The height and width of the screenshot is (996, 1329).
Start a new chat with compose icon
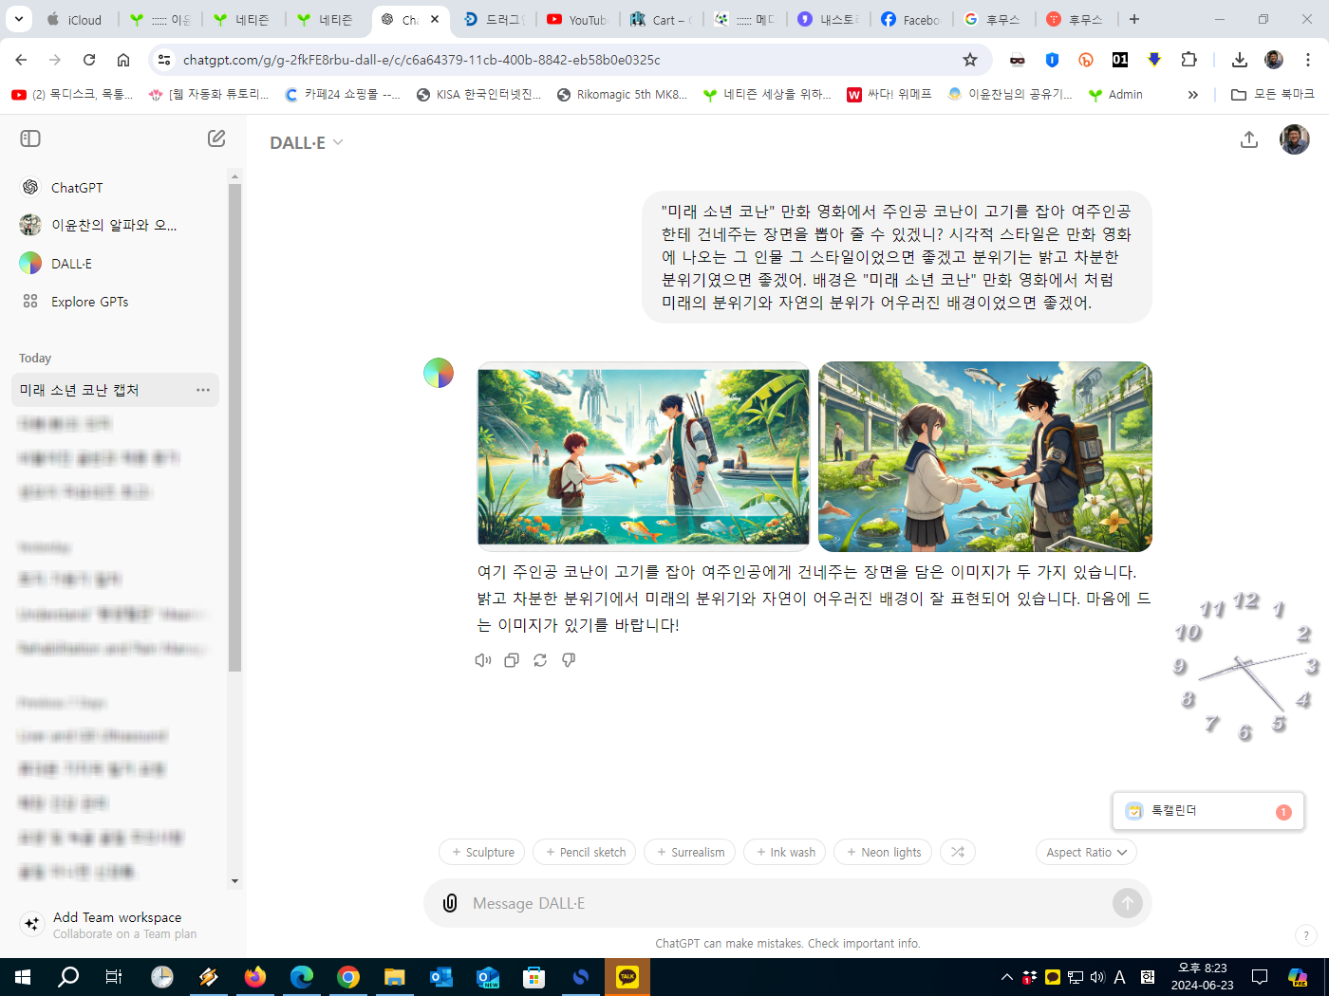point(216,138)
